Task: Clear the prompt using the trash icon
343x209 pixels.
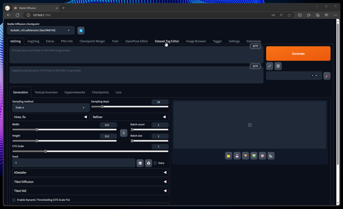Action: click(278, 66)
